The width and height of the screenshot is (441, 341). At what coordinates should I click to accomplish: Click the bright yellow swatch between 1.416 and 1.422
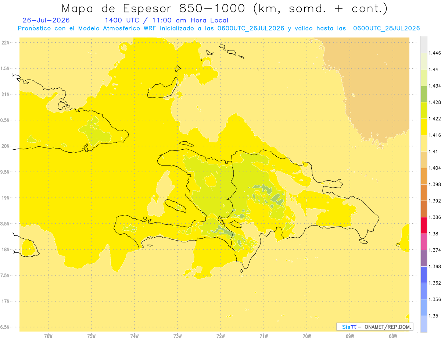click(x=424, y=127)
